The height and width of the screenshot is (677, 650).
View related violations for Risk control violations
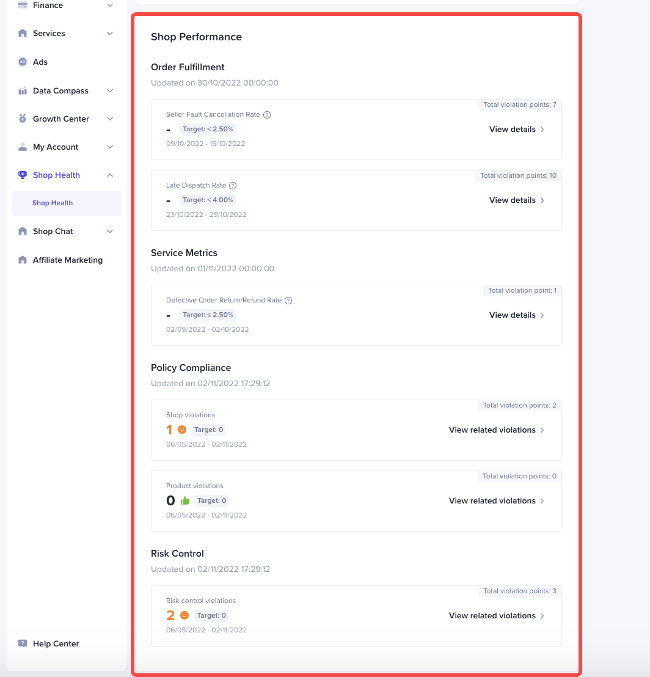pos(496,616)
